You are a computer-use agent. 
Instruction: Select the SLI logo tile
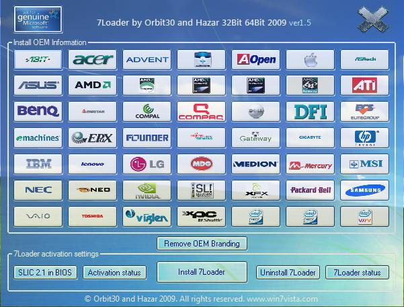[201, 191]
